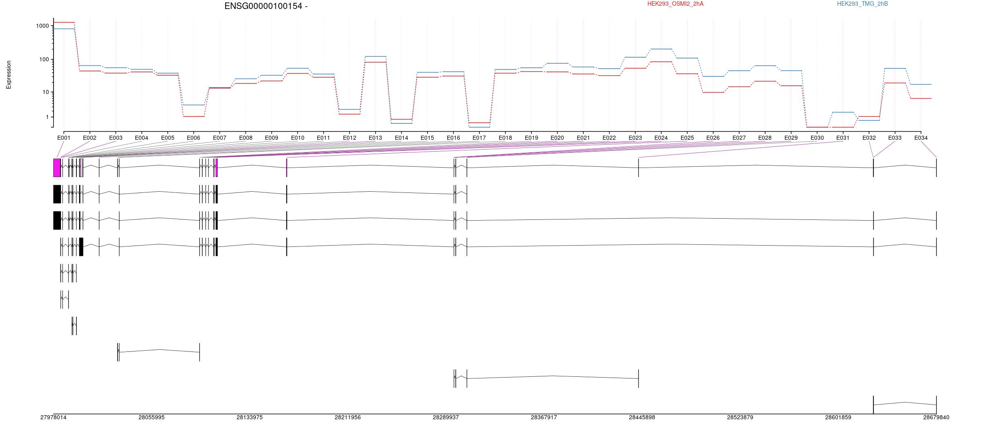Image resolution: width=981 pixels, height=425 pixels.
Task: Click y-axis tick value 1
Action: (x=47, y=117)
